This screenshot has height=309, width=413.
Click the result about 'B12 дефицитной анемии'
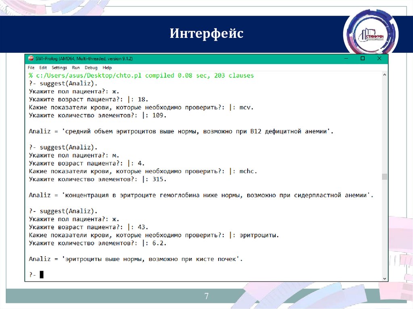click(x=181, y=131)
